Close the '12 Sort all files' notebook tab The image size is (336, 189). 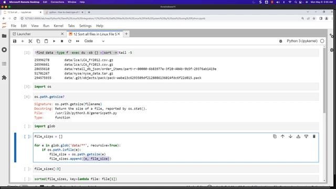[x=119, y=34]
